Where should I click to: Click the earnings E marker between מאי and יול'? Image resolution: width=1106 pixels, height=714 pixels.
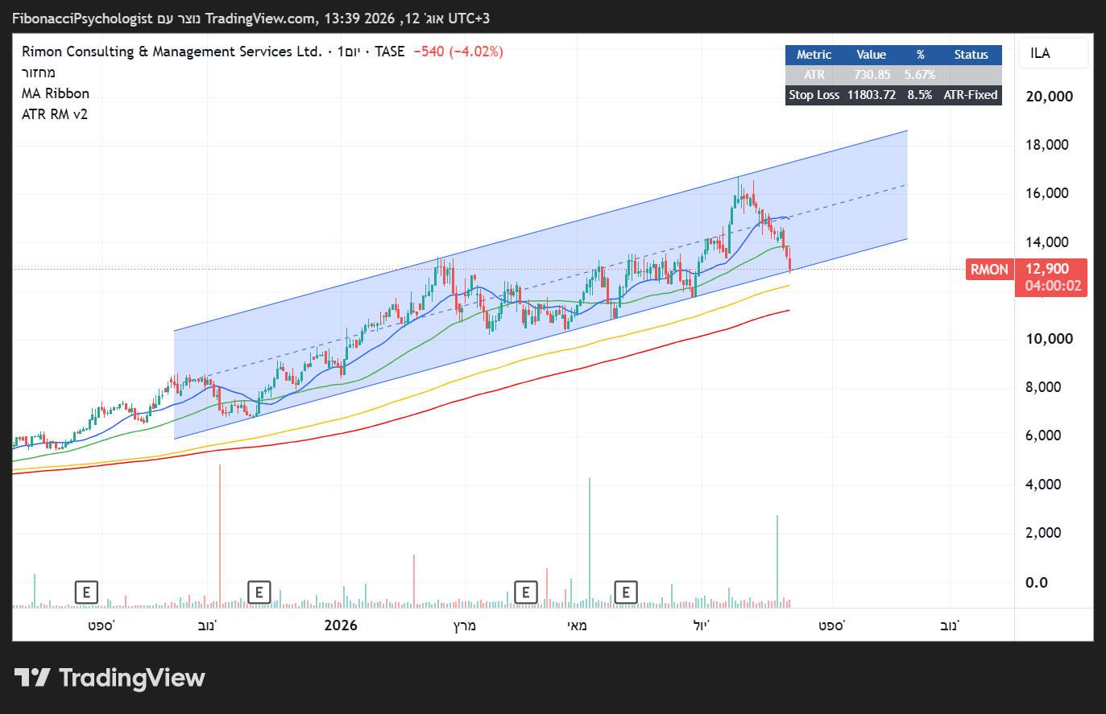click(x=626, y=593)
